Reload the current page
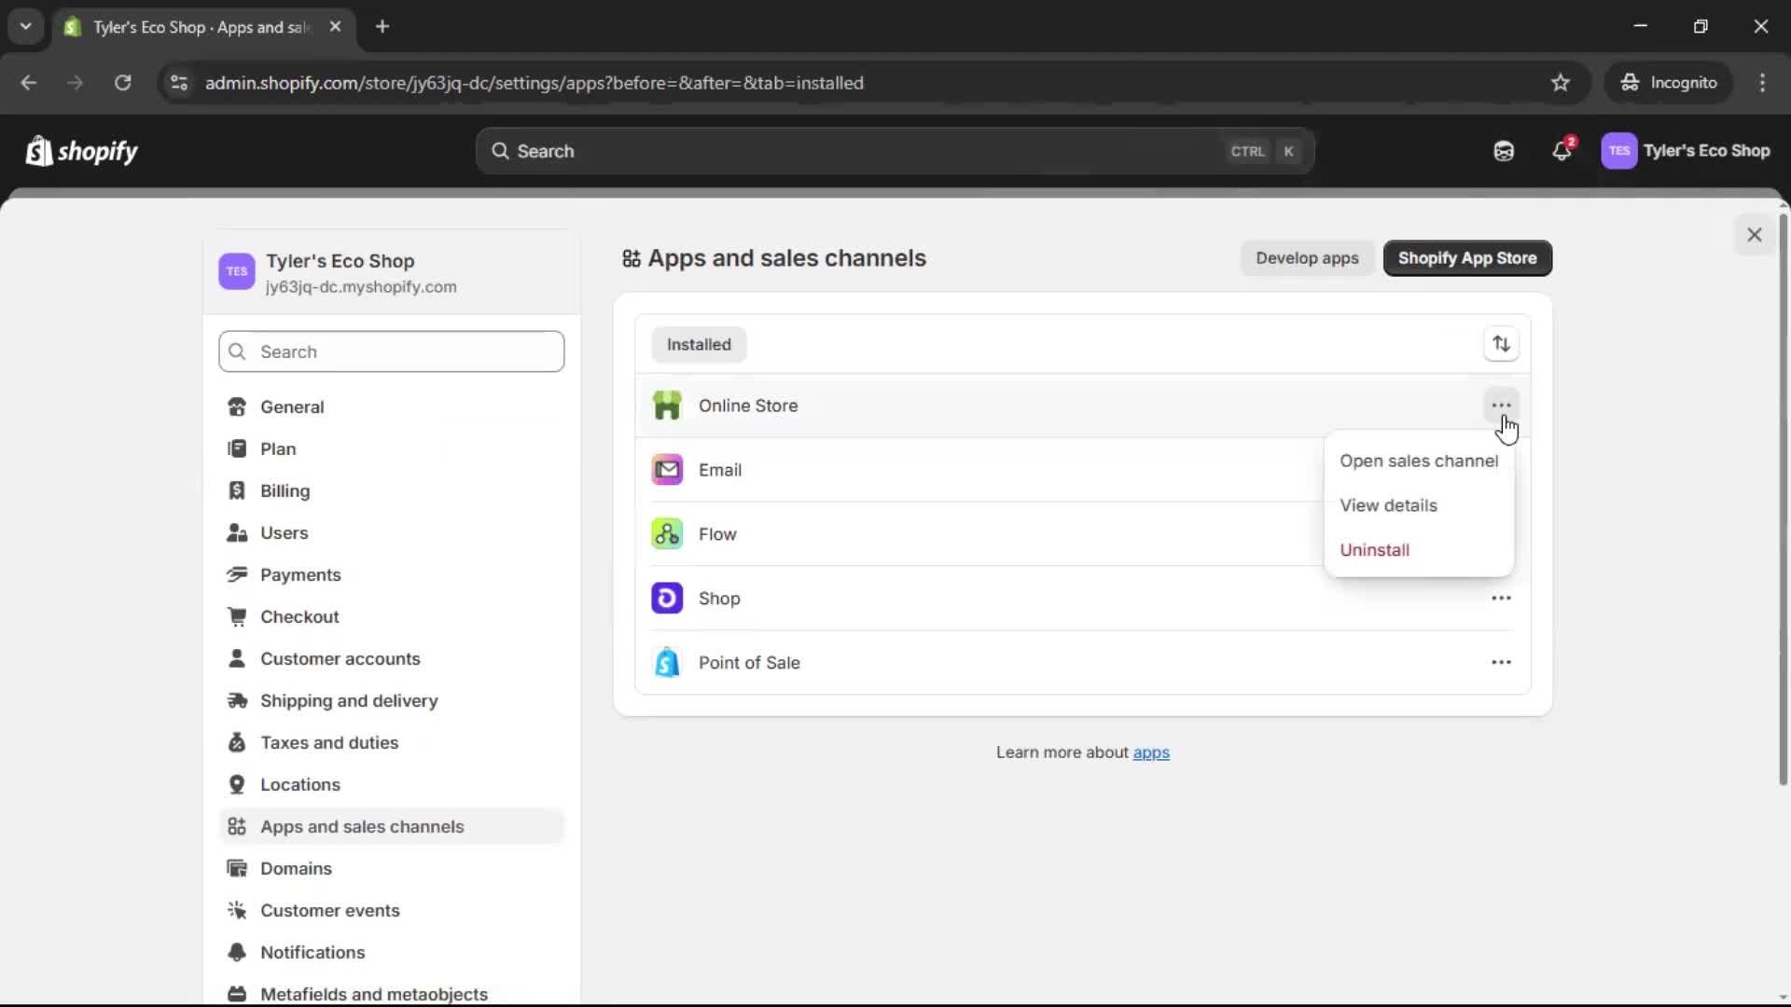Image resolution: width=1791 pixels, height=1007 pixels. click(122, 82)
